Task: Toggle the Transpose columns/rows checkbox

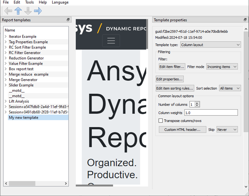Action: point(161,121)
